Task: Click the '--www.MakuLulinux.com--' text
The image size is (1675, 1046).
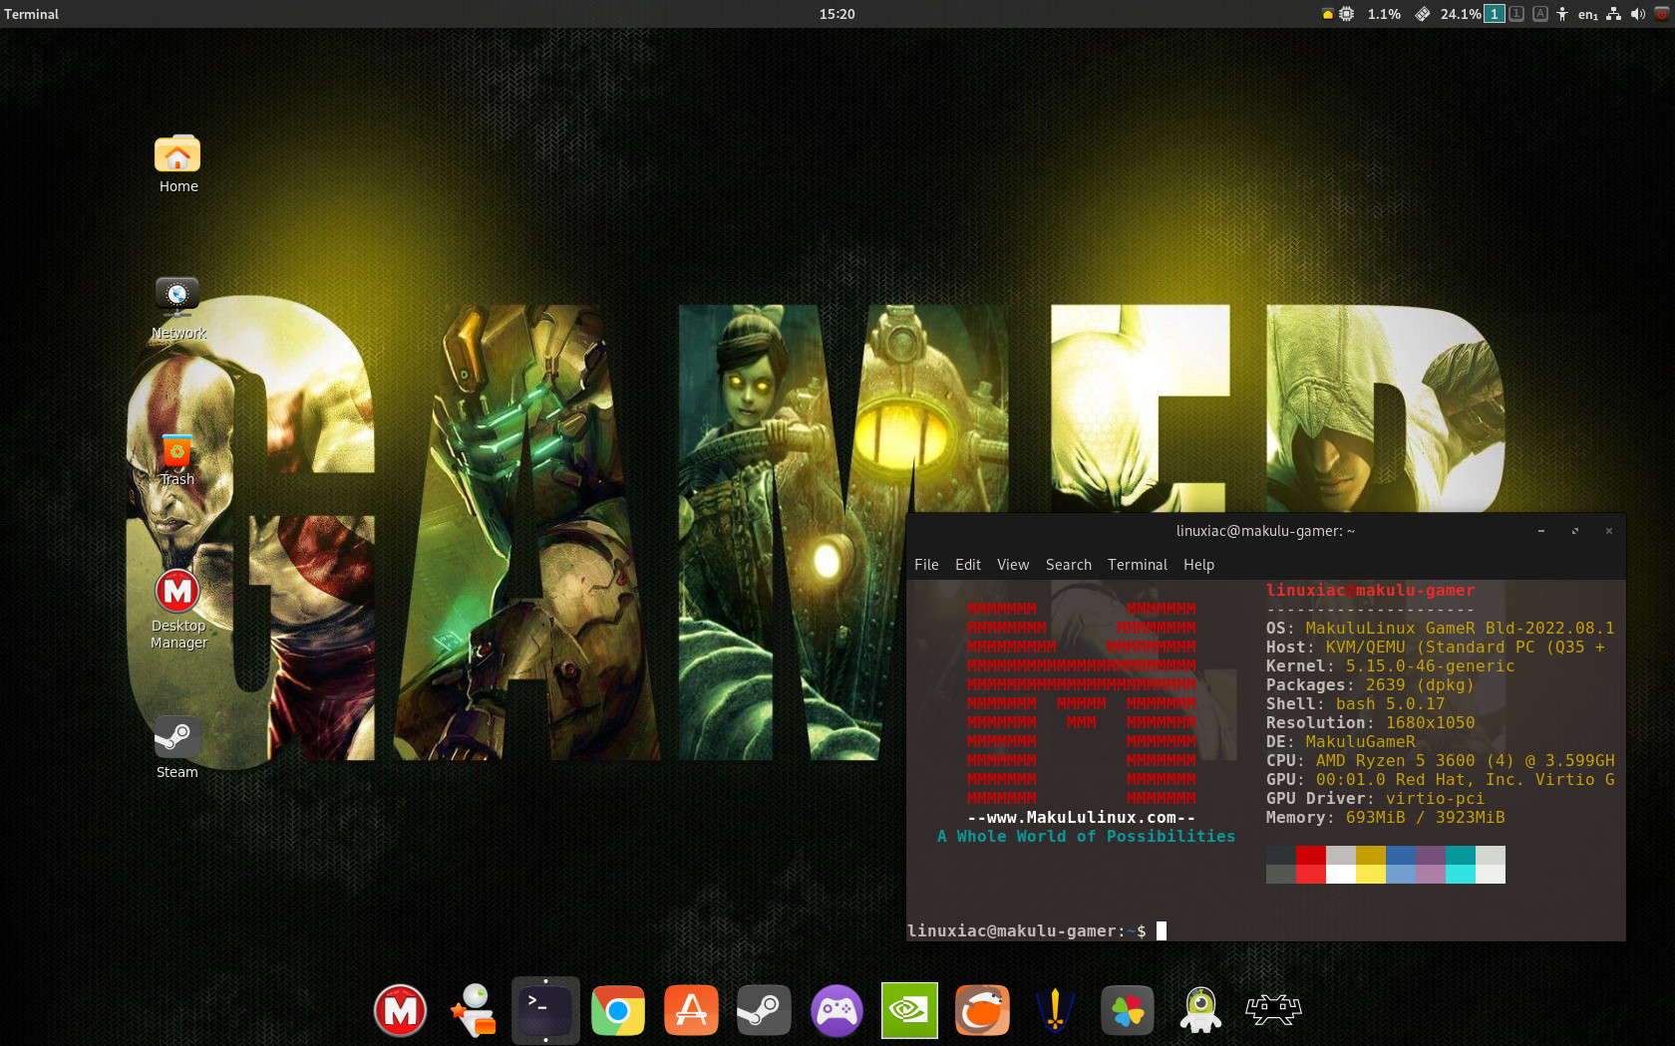Action: [1081, 818]
